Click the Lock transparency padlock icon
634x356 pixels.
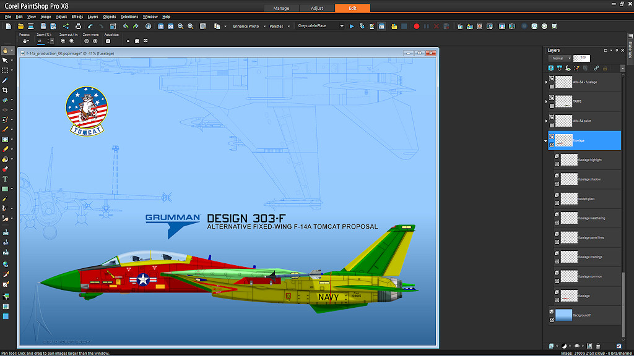click(605, 68)
